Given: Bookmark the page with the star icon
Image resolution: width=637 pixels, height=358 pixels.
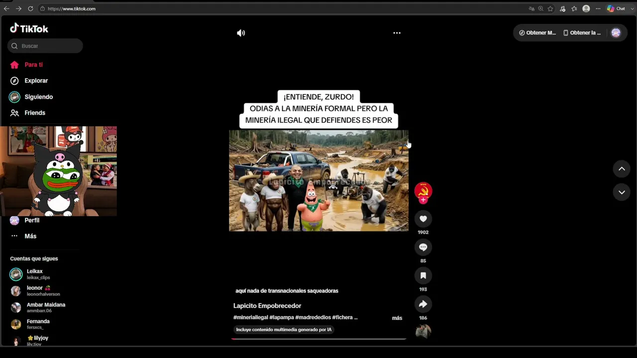Looking at the screenshot, I should tap(550, 8).
